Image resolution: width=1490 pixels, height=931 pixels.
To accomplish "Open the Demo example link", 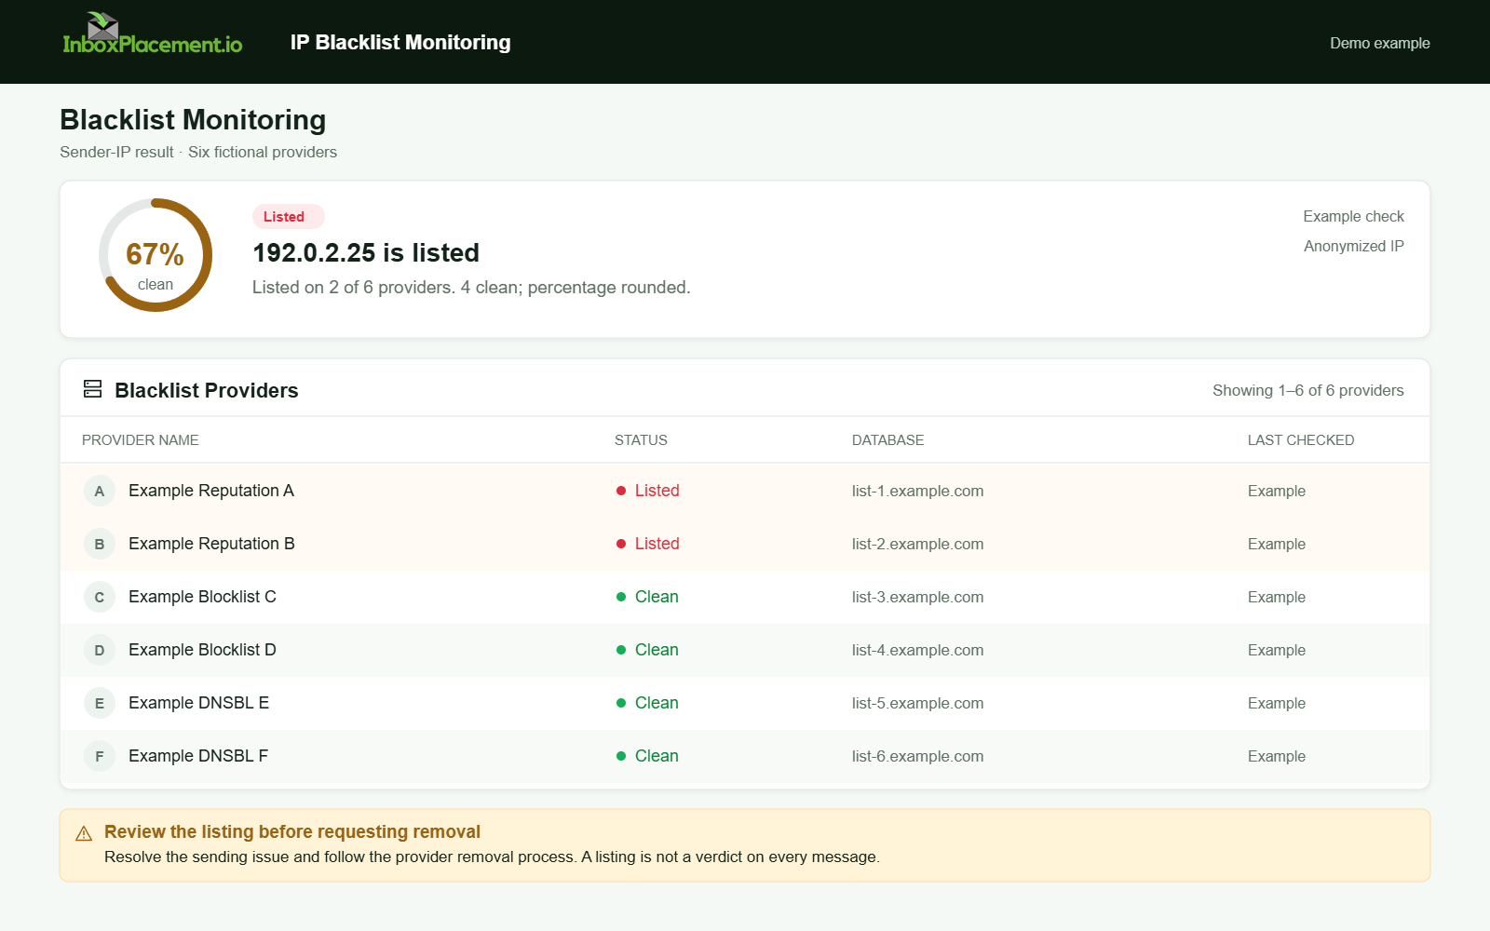I will tap(1380, 43).
